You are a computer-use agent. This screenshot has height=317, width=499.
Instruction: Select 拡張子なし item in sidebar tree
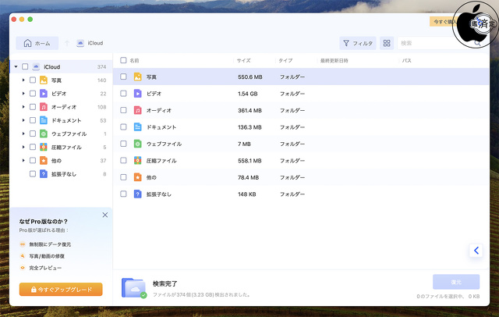pyautogui.click(x=64, y=174)
